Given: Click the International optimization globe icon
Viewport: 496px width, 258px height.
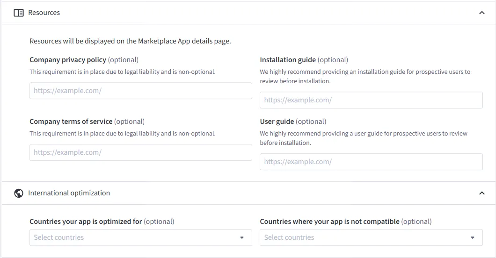Looking at the screenshot, I should coord(19,193).
